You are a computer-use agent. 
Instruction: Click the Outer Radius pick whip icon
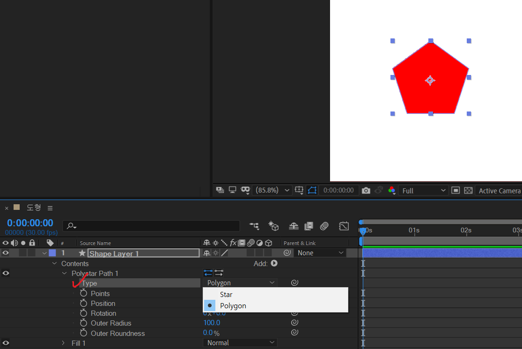(294, 322)
